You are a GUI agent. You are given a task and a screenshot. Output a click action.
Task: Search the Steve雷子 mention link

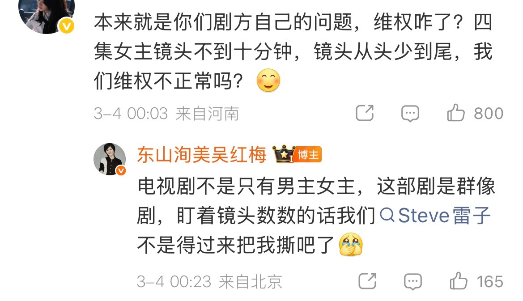click(435, 215)
